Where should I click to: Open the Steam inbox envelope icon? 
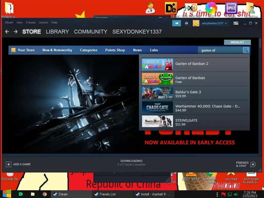pyautogui.click(x=186, y=23)
